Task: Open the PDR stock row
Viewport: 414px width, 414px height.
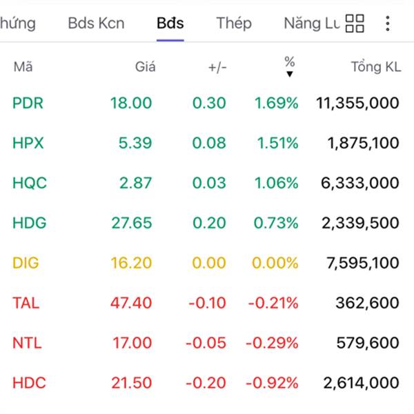Action: 28,103
